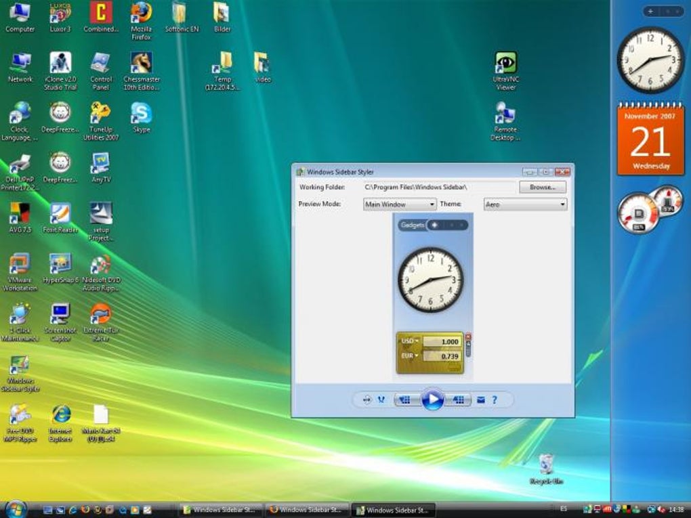Open the Windows Start menu orb
The height and width of the screenshot is (518, 691).
click(x=16, y=509)
